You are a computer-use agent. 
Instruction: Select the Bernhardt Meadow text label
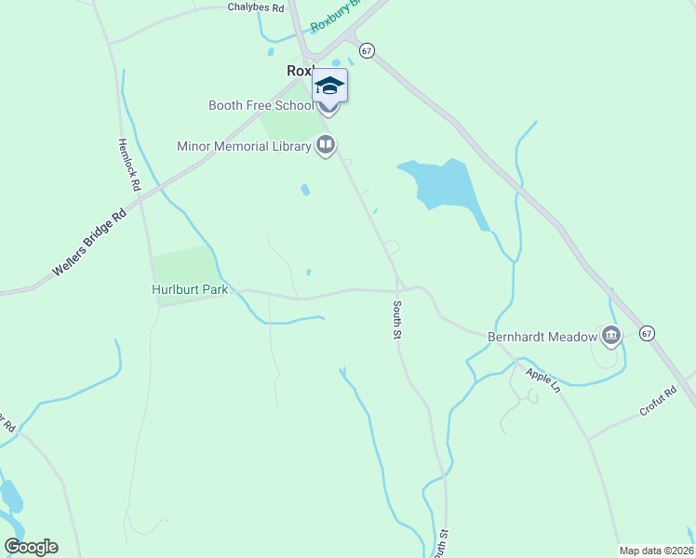[x=542, y=337]
